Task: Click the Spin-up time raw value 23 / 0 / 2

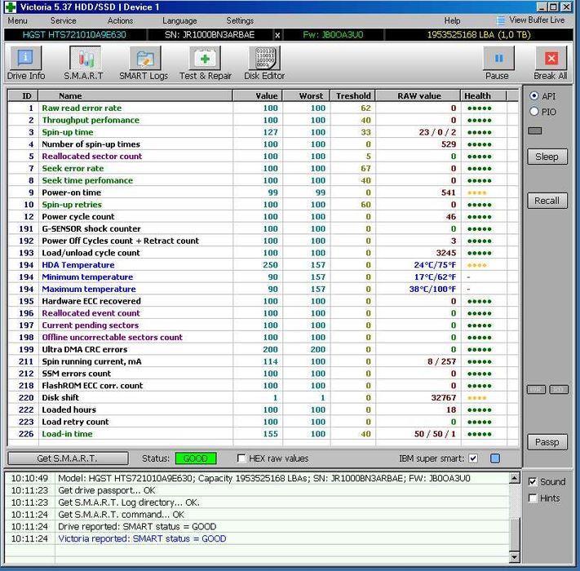Action: click(437, 132)
